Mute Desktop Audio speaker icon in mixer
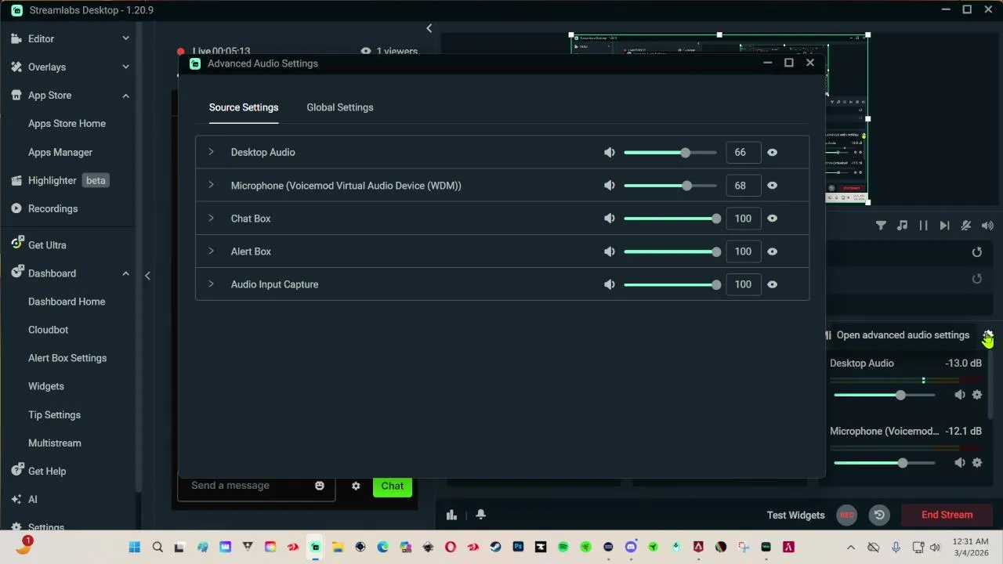 click(960, 396)
